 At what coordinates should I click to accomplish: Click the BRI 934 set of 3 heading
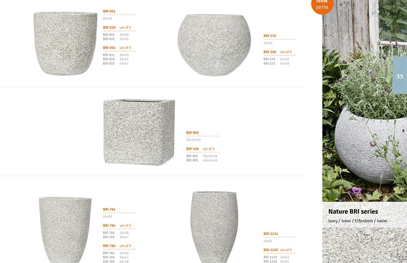point(117,48)
